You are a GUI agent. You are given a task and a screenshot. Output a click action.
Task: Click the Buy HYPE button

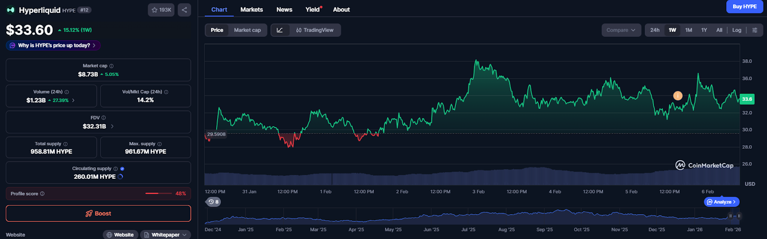tap(744, 7)
